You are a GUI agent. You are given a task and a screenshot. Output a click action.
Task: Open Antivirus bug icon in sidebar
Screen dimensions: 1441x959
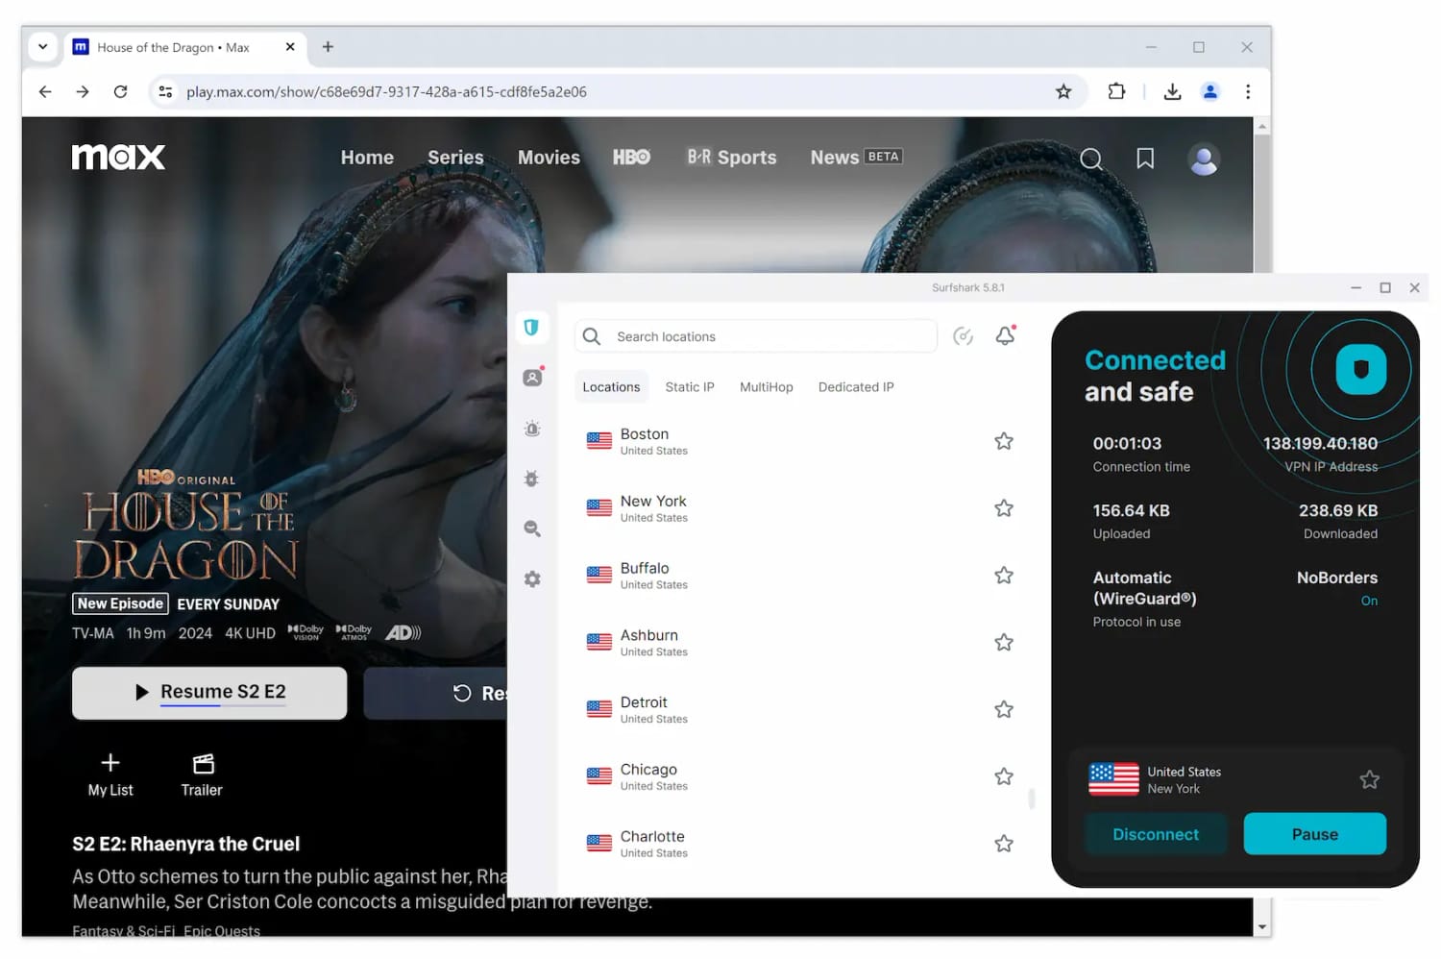point(532,479)
